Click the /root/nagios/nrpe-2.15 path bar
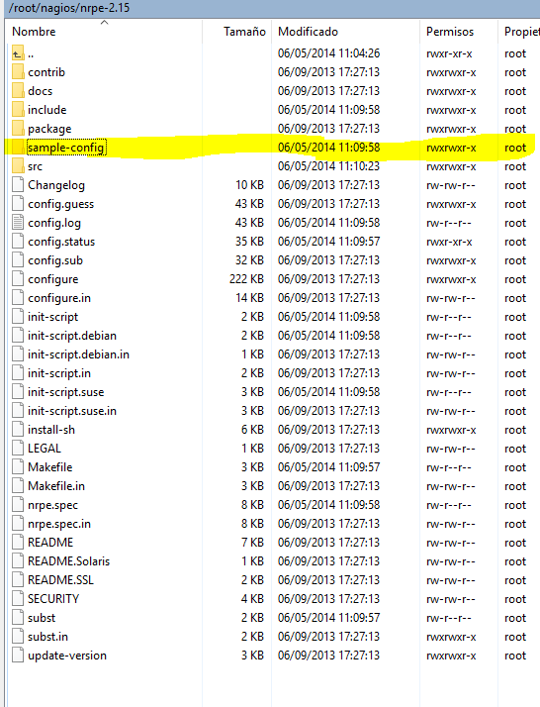The height and width of the screenshot is (707, 540). (272, 8)
